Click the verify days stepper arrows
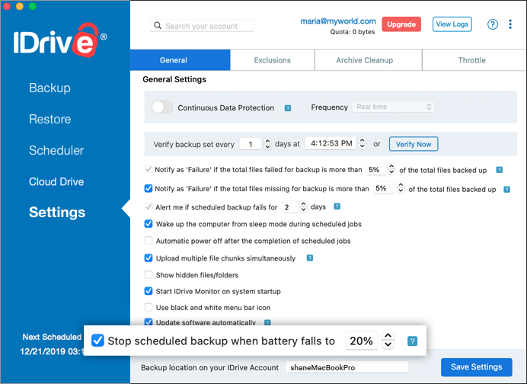 tap(267, 144)
